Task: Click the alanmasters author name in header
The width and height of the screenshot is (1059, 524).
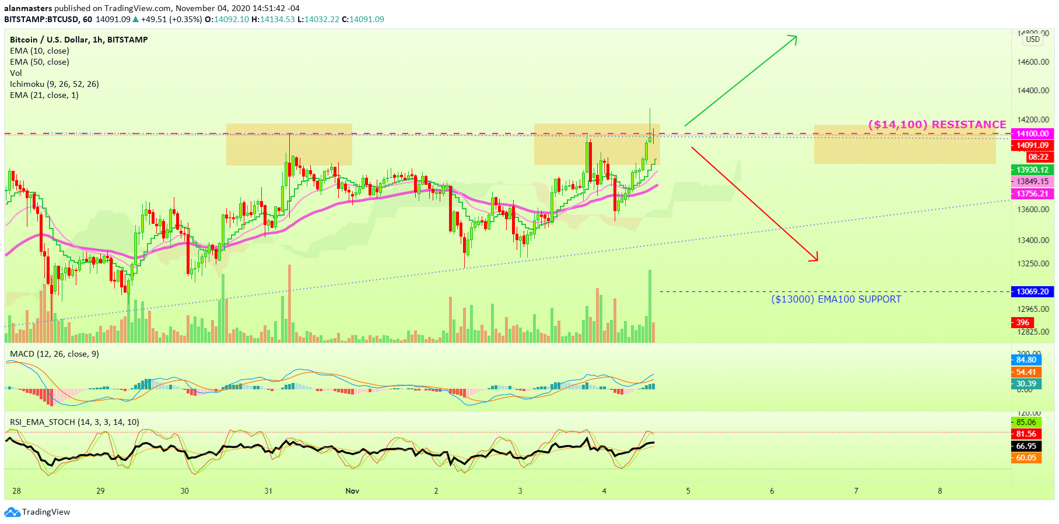Action: pyautogui.click(x=28, y=8)
